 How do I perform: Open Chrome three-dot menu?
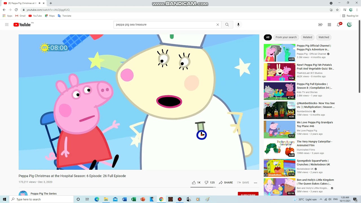pos(357,10)
